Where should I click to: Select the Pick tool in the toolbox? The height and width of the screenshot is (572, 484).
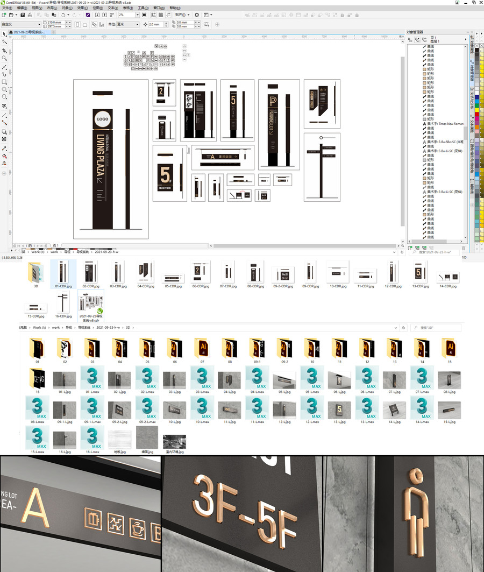[4, 34]
